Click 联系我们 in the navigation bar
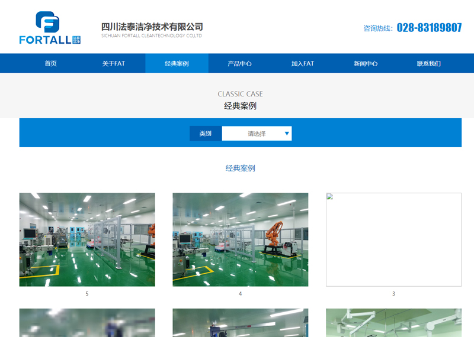This screenshot has width=474, height=337. click(x=428, y=63)
